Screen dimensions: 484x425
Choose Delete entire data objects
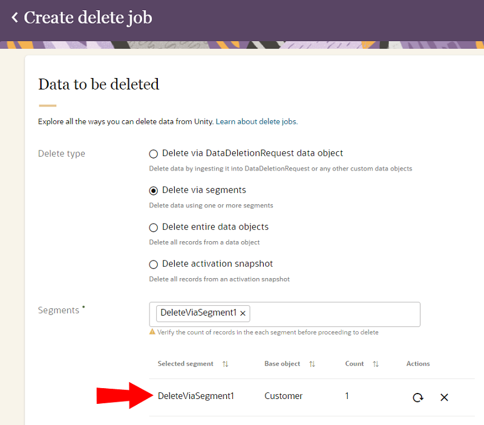click(154, 227)
